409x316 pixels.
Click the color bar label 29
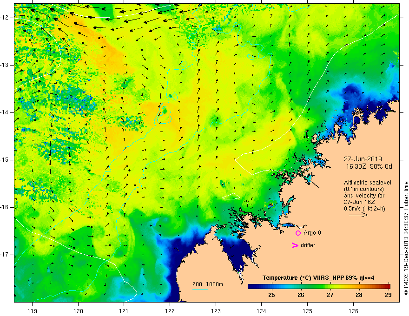pos(388,295)
